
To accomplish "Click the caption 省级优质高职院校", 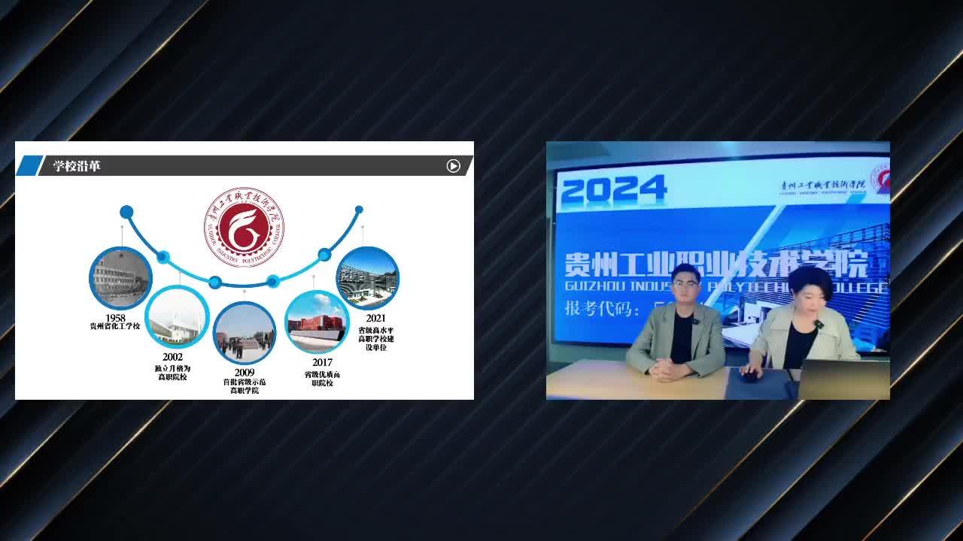I will [x=322, y=379].
